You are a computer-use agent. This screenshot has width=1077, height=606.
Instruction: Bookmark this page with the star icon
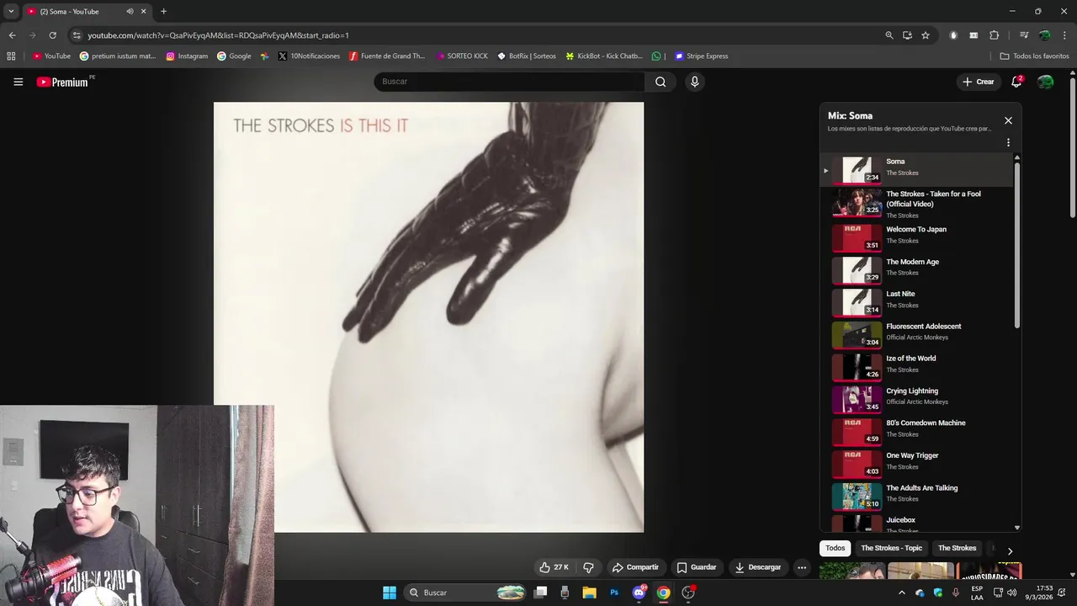pyautogui.click(x=926, y=35)
